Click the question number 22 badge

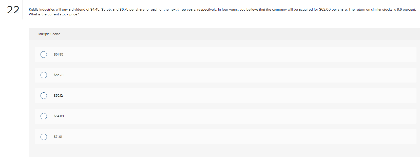(x=13, y=10)
